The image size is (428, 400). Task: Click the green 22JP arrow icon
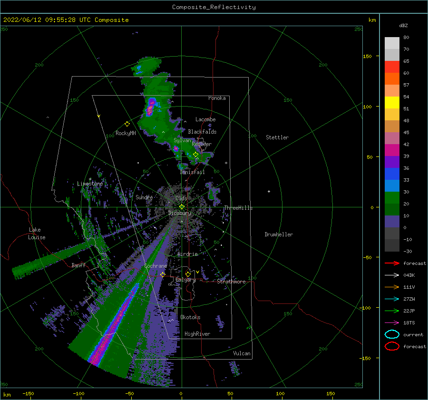[392, 311]
